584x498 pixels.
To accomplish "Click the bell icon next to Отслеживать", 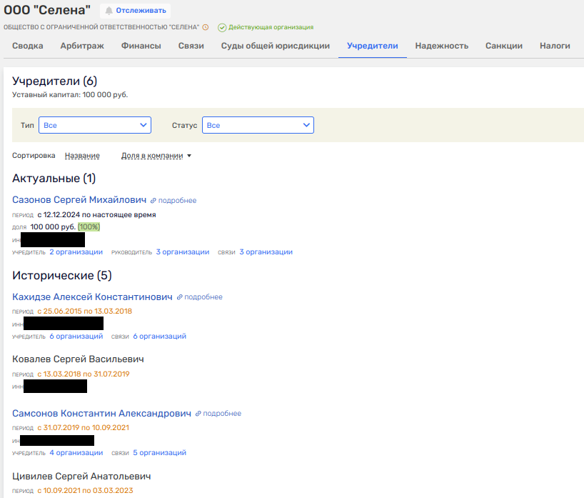I will coord(109,11).
